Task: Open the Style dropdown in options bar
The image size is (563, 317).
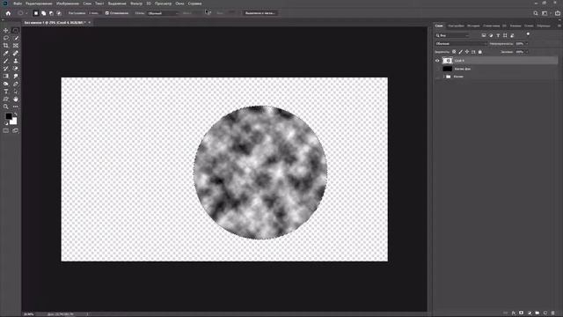Action: pos(164,13)
